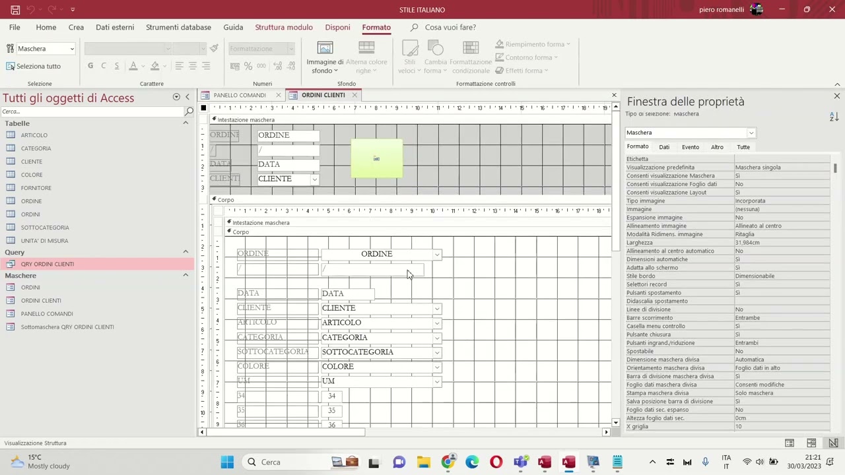Viewport: 845px width, 475px height.
Task: Select Design view icon in status bar
Action: tap(833, 443)
